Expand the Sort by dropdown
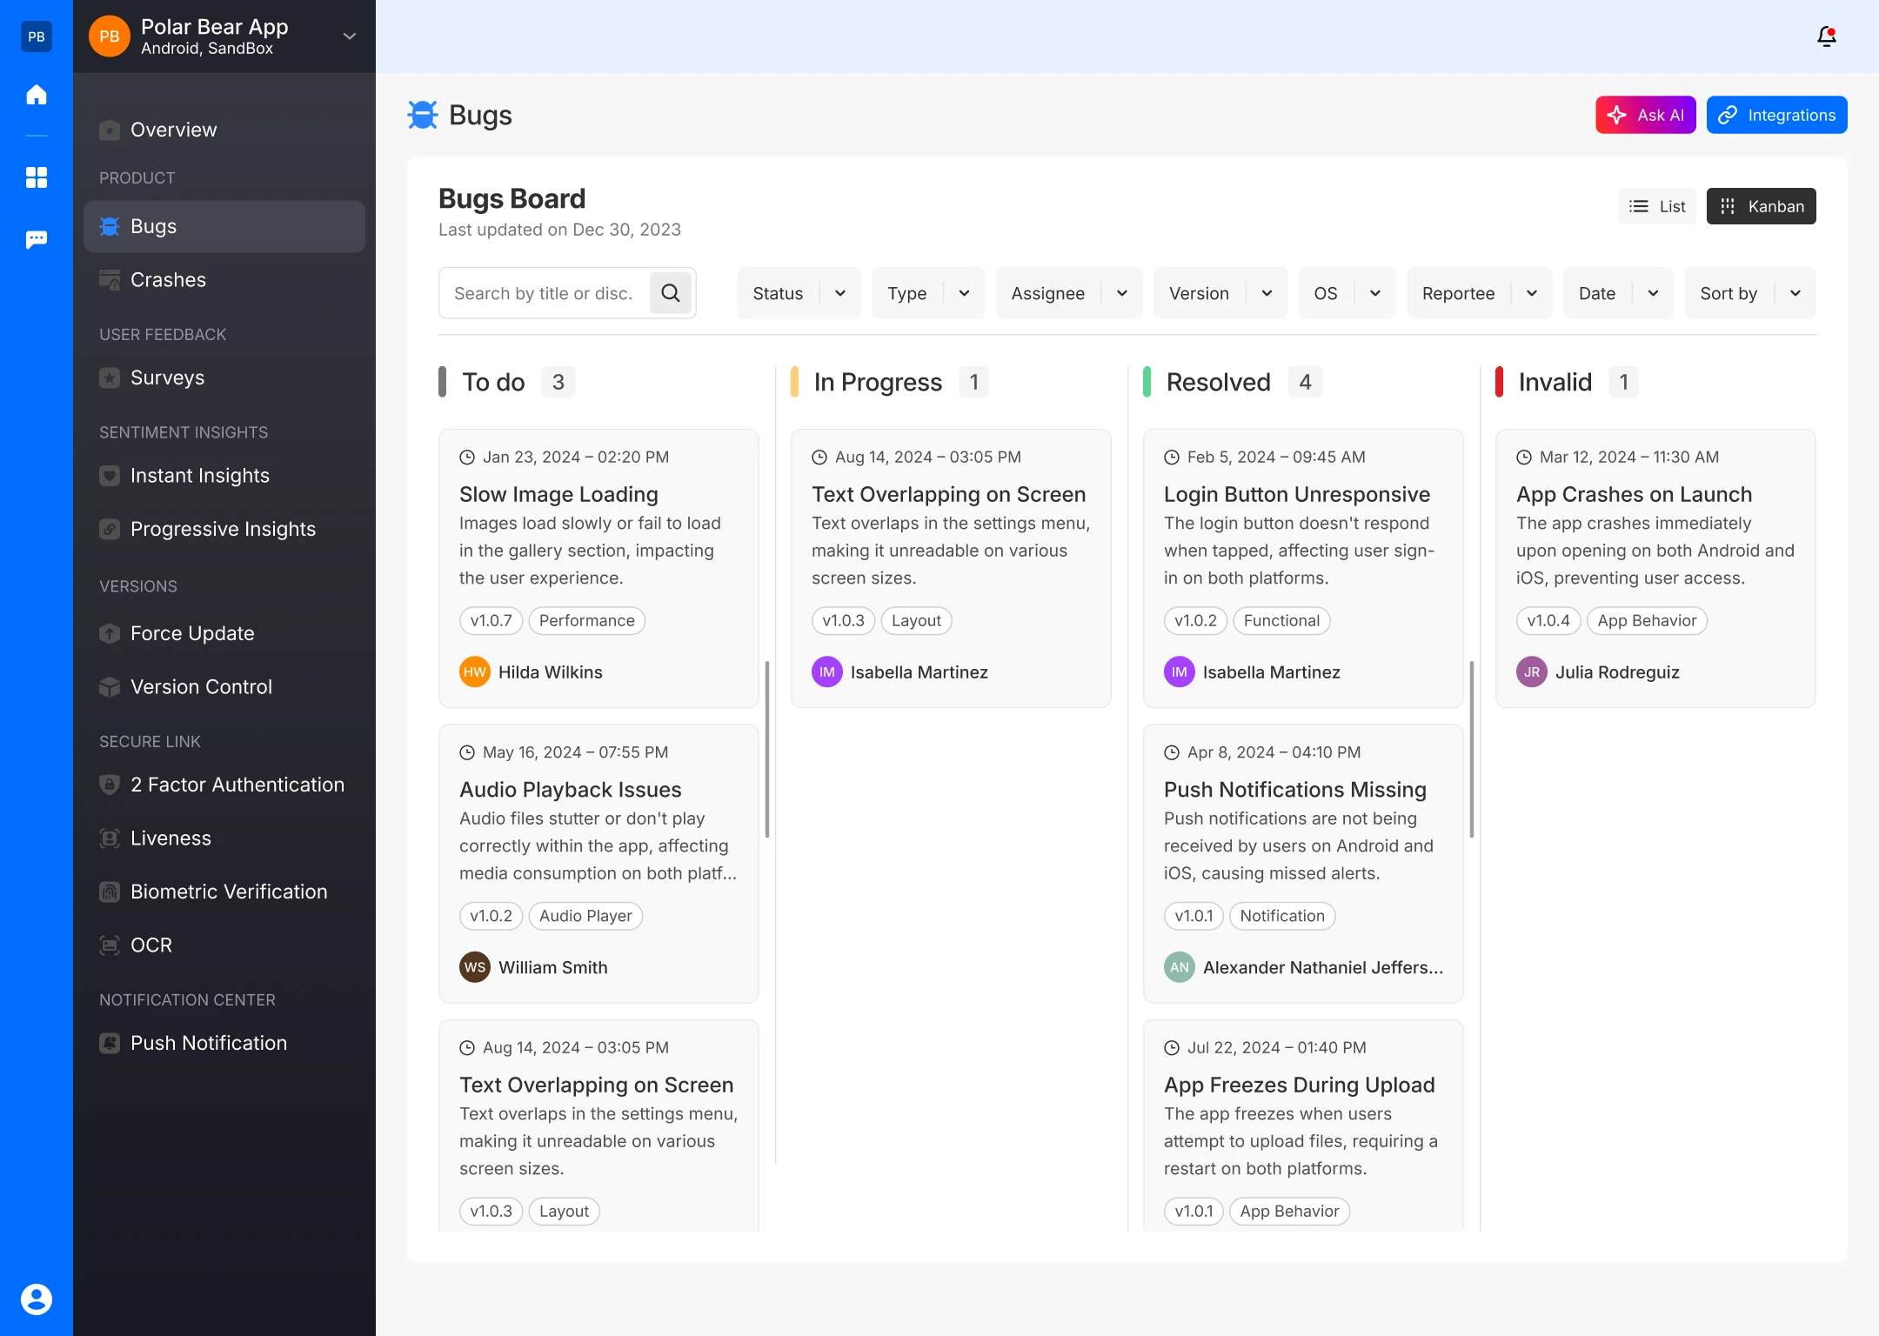This screenshot has height=1336, width=1879. [1749, 293]
